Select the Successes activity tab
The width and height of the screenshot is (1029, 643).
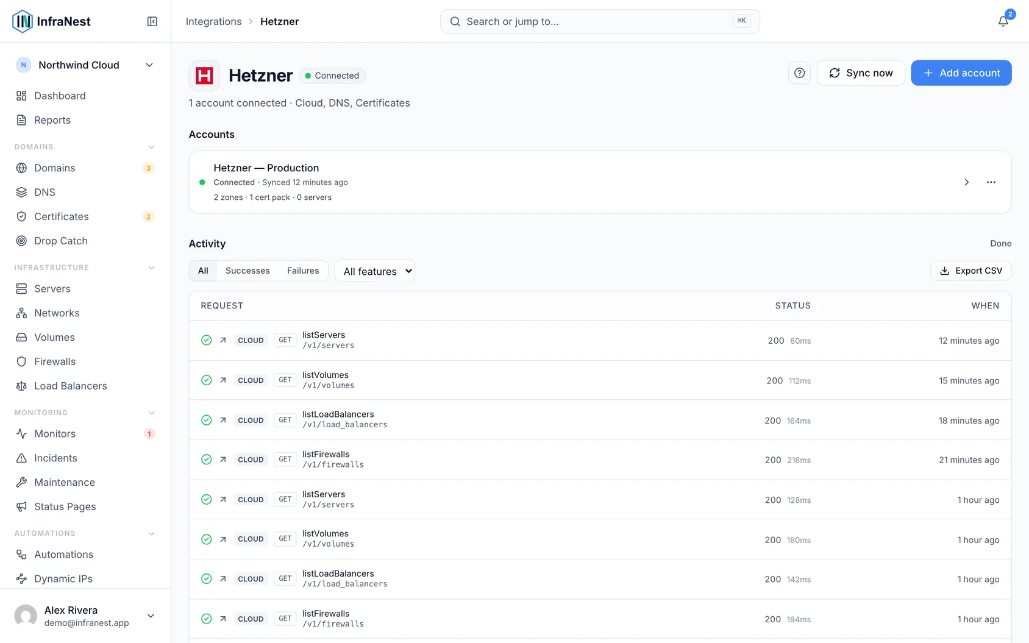pyautogui.click(x=247, y=271)
